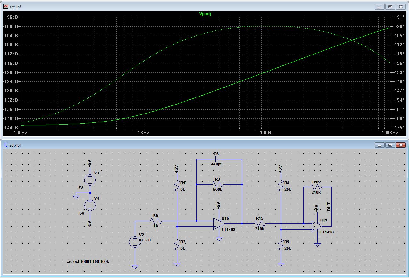Click the 210k value under R16
Screen dimensions: 409x278
[316, 192]
